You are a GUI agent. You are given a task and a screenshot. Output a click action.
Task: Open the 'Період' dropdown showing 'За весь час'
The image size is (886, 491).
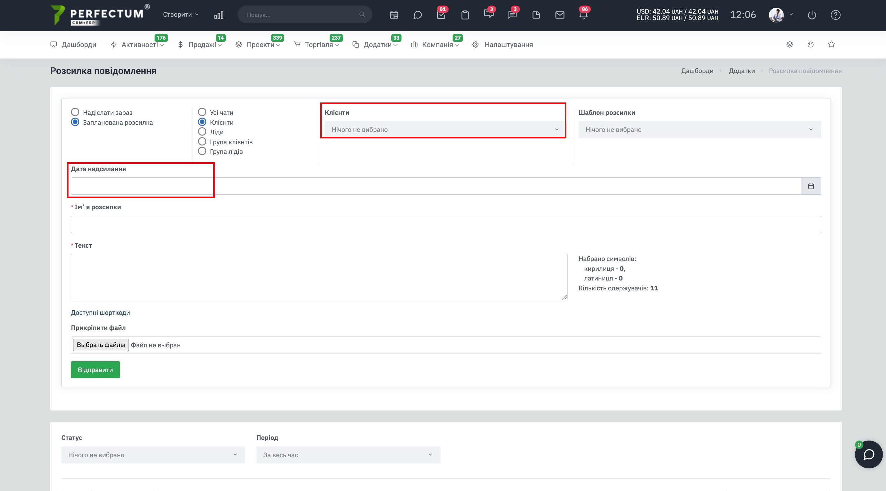[x=348, y=454]
